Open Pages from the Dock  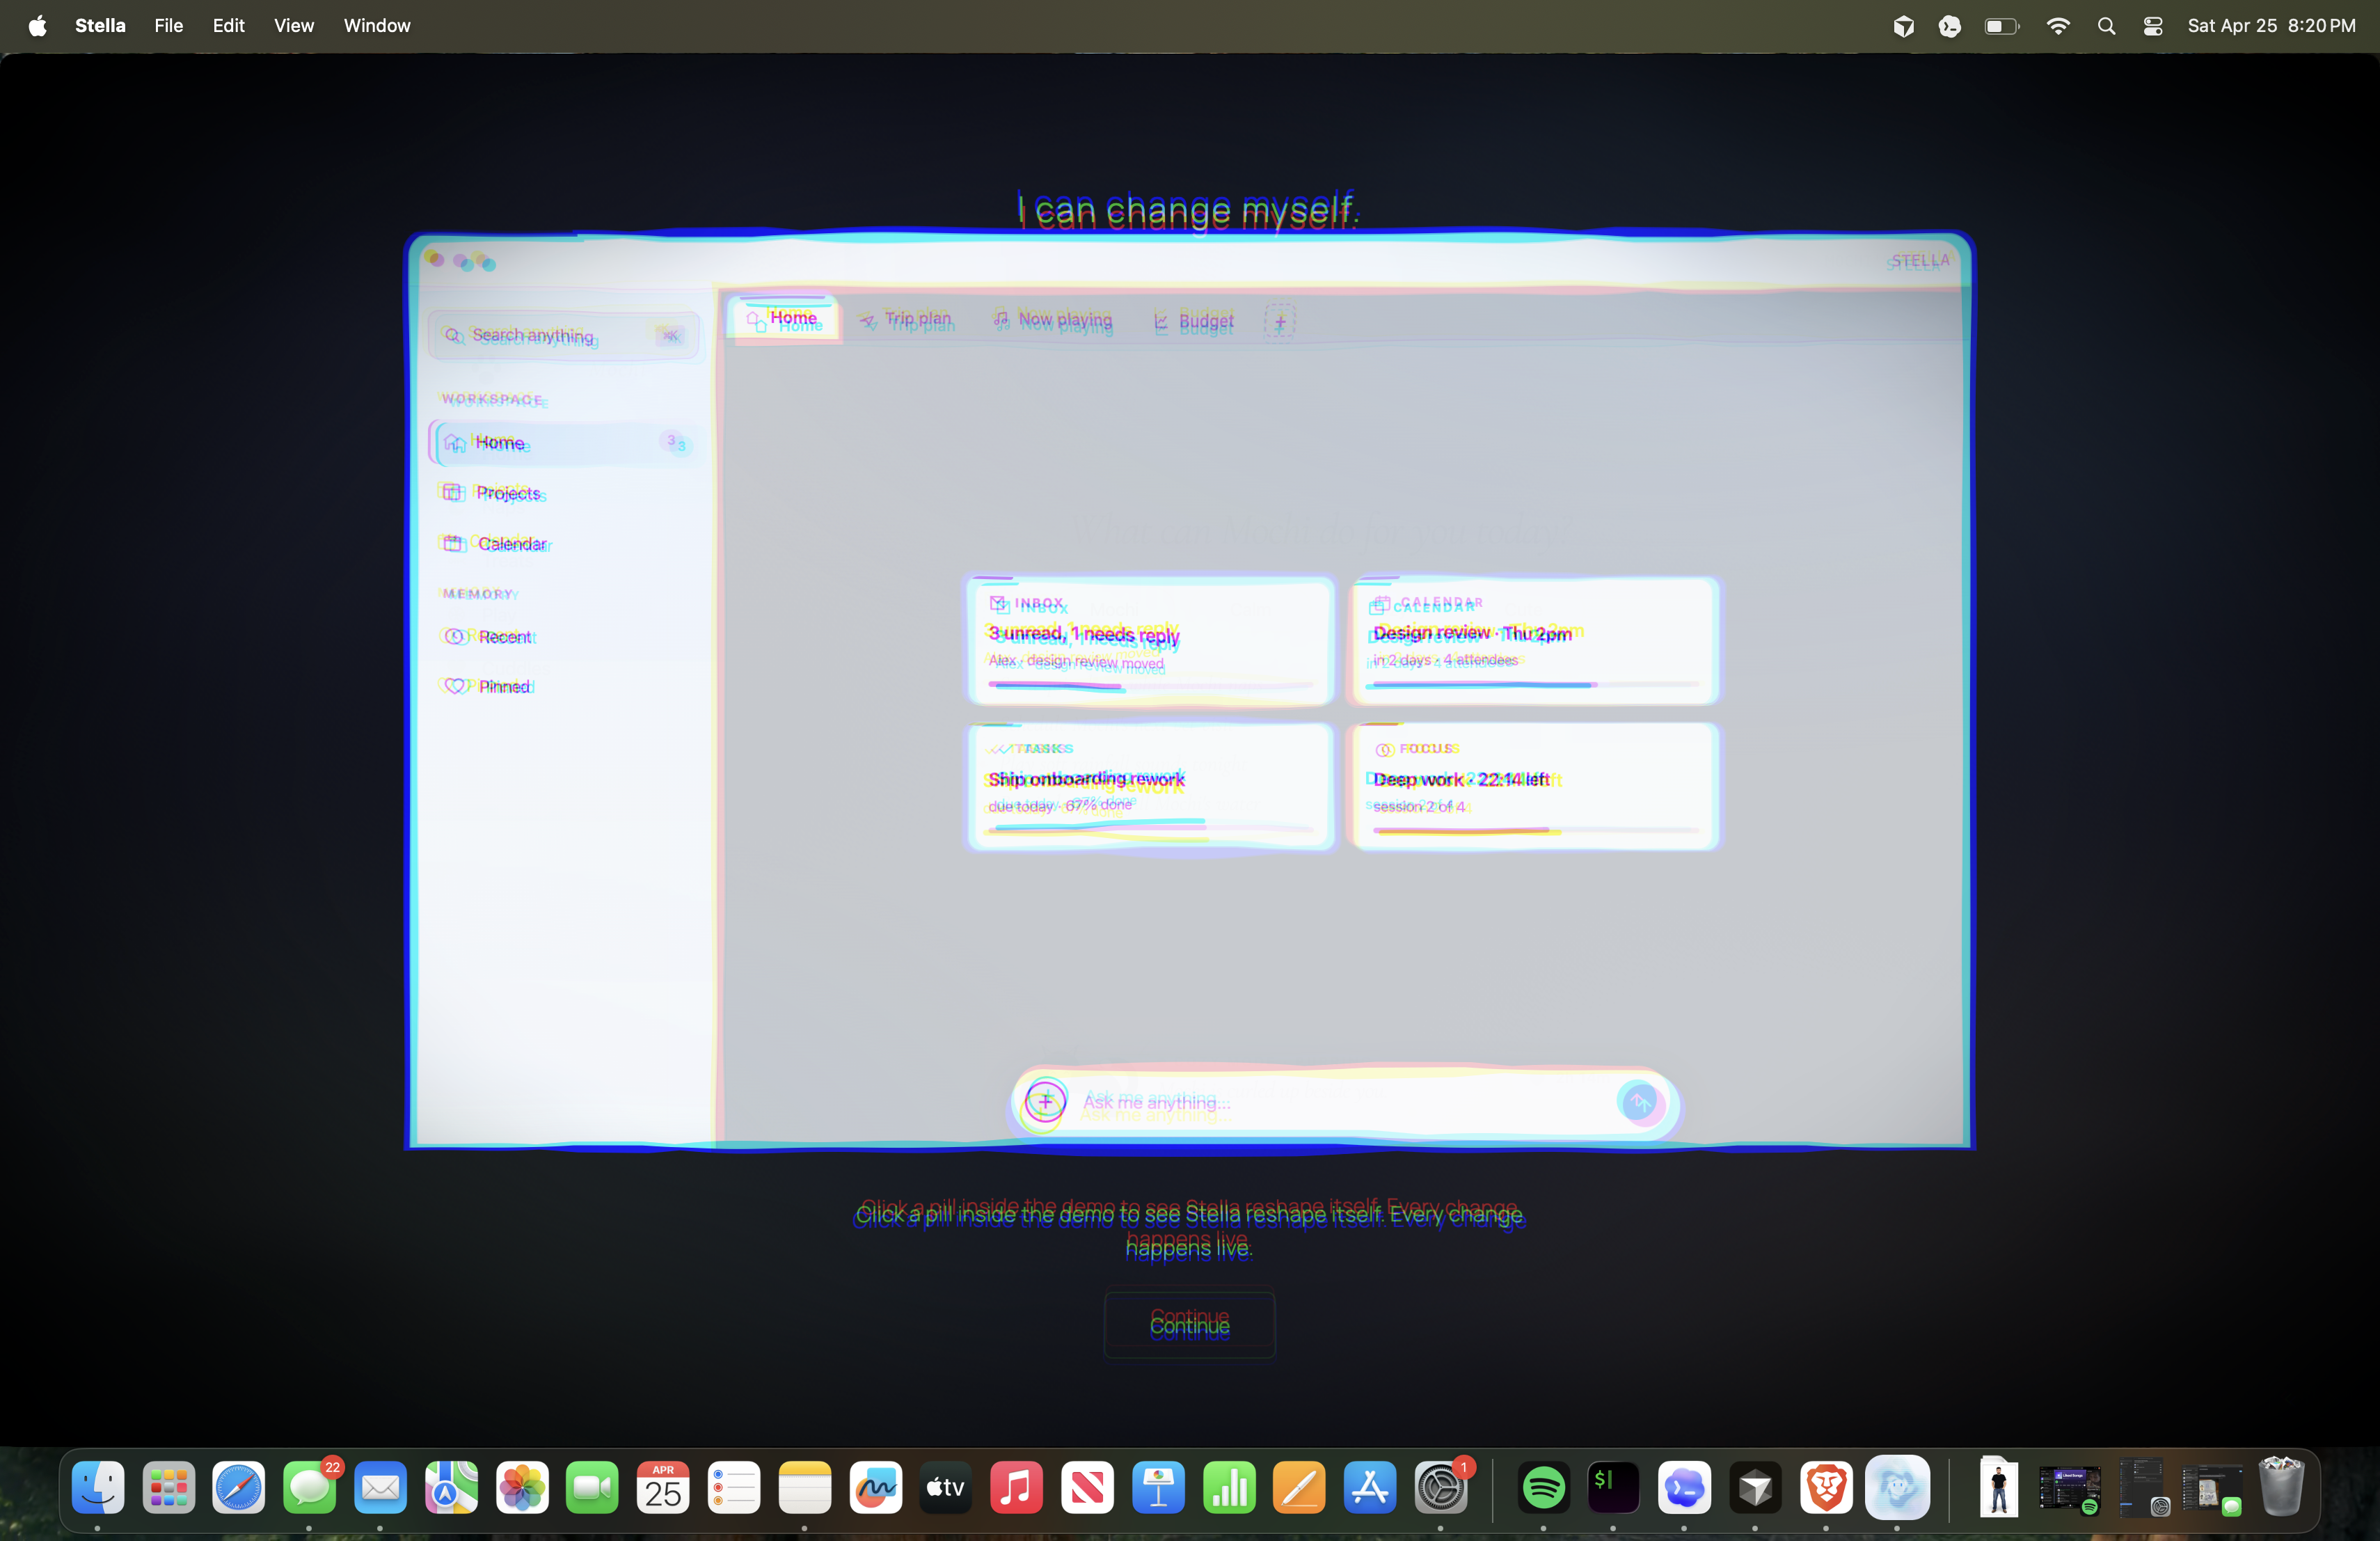pos(1300,1487)
